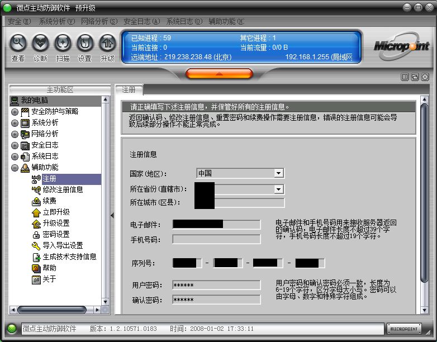
Task: Select 密码设置 in the tree
Action: [x=56, y=234]
